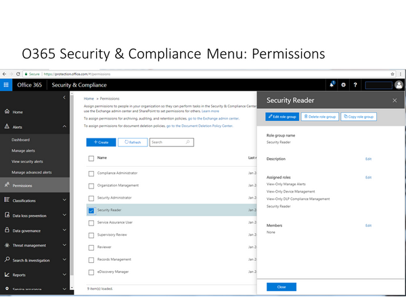406x304 pixels.
Task: Open the user account avatar
Action: tap(399, 85)
